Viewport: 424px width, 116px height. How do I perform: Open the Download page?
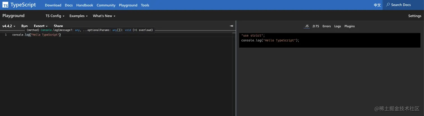point(53,5)
